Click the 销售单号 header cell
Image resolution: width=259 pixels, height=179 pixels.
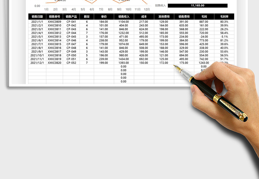pos(54,16)
